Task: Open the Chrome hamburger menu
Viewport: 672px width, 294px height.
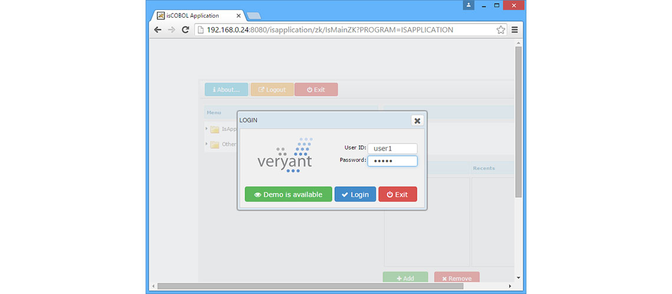Action: point(515,30)
